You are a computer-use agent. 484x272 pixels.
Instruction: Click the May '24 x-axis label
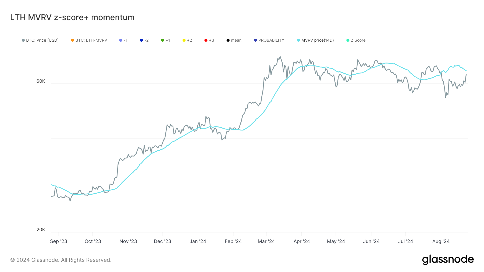tap(336, 241)
